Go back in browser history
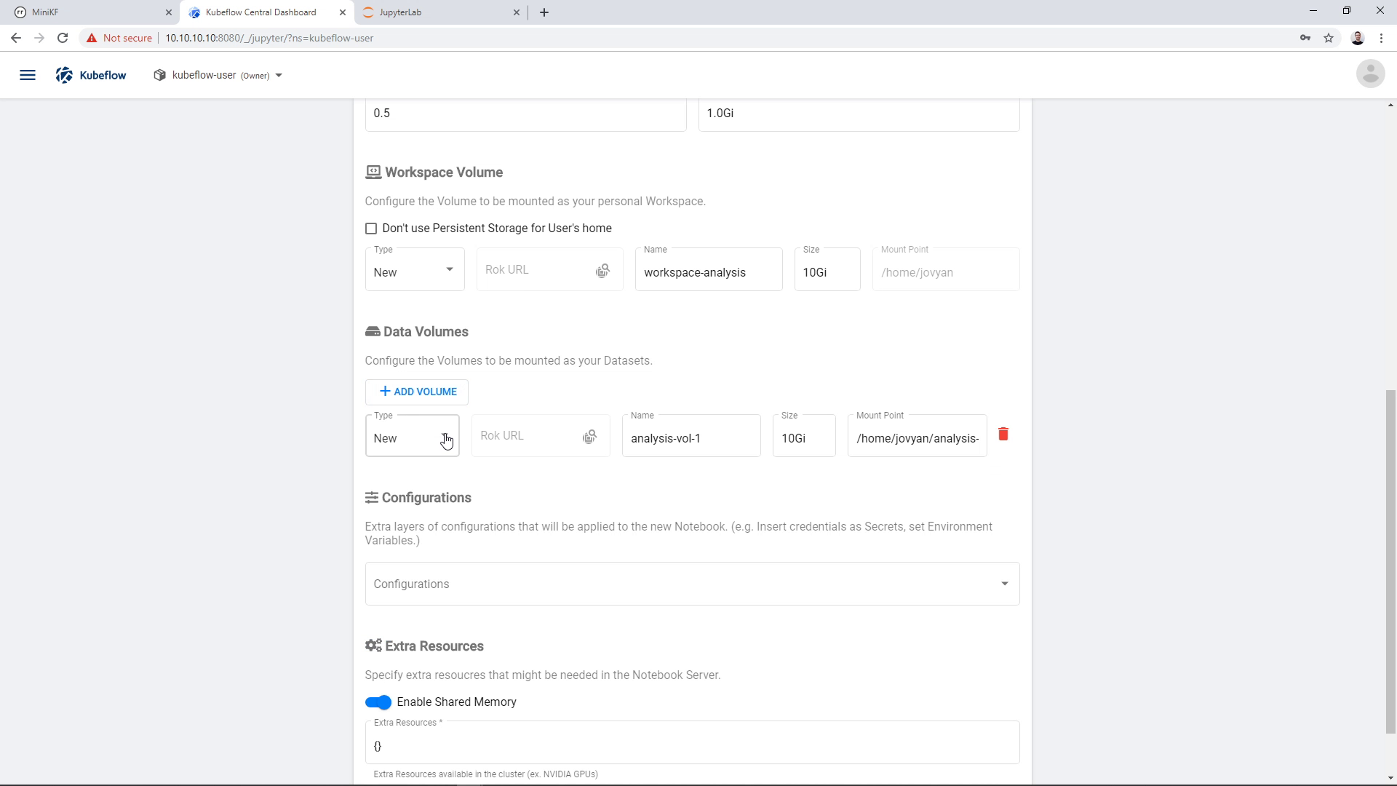This screenshot has width=1397, height=786. 15,38
